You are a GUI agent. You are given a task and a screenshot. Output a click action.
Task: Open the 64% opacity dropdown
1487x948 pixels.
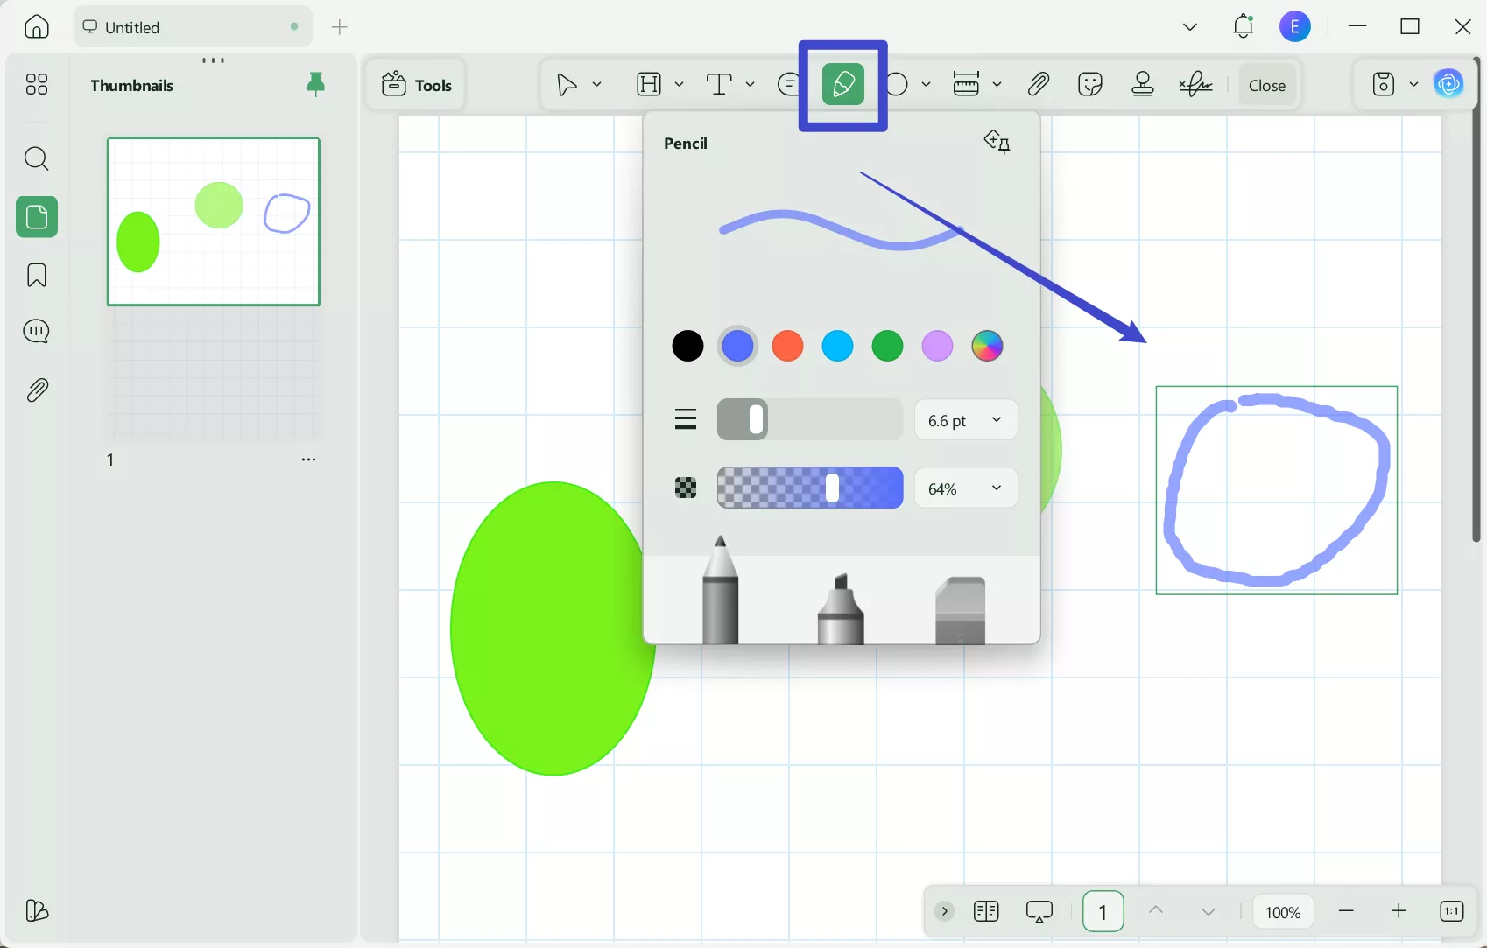coord(965,488)
